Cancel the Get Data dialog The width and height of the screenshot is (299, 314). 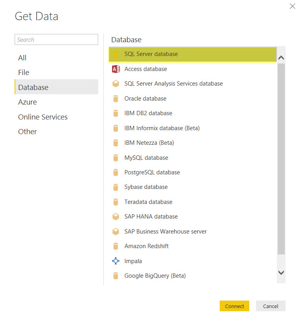[271, 306]
